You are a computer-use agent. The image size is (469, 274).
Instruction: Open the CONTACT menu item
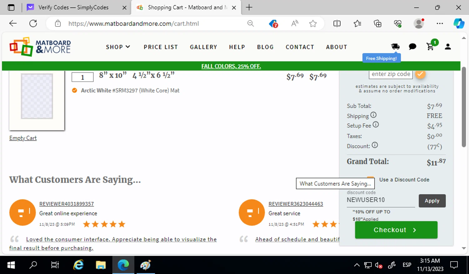[x=300, y=47]
